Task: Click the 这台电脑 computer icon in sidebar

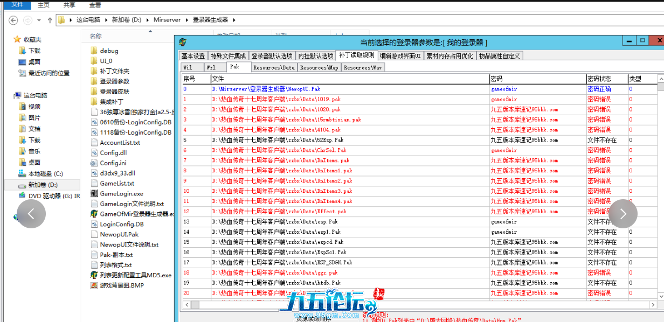Action: (17, 95)
